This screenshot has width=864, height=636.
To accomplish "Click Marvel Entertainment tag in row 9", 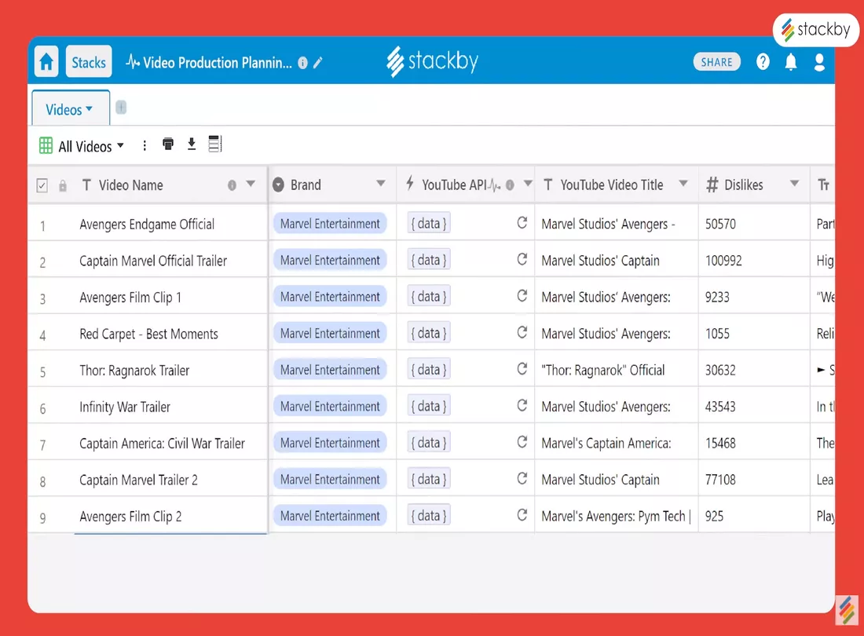I will (330, 516).
